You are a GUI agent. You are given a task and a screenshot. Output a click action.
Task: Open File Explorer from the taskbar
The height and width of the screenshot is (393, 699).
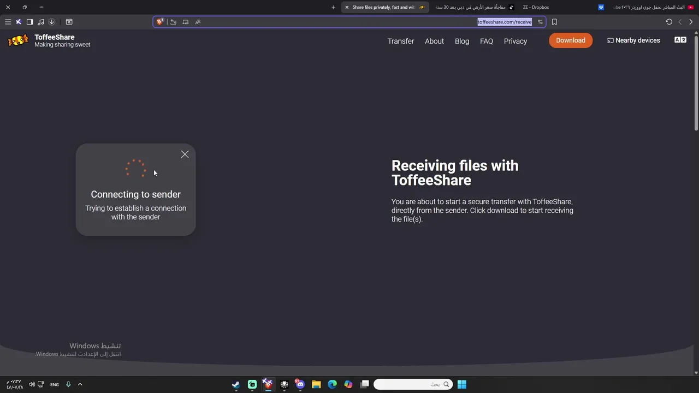[316, 384]
